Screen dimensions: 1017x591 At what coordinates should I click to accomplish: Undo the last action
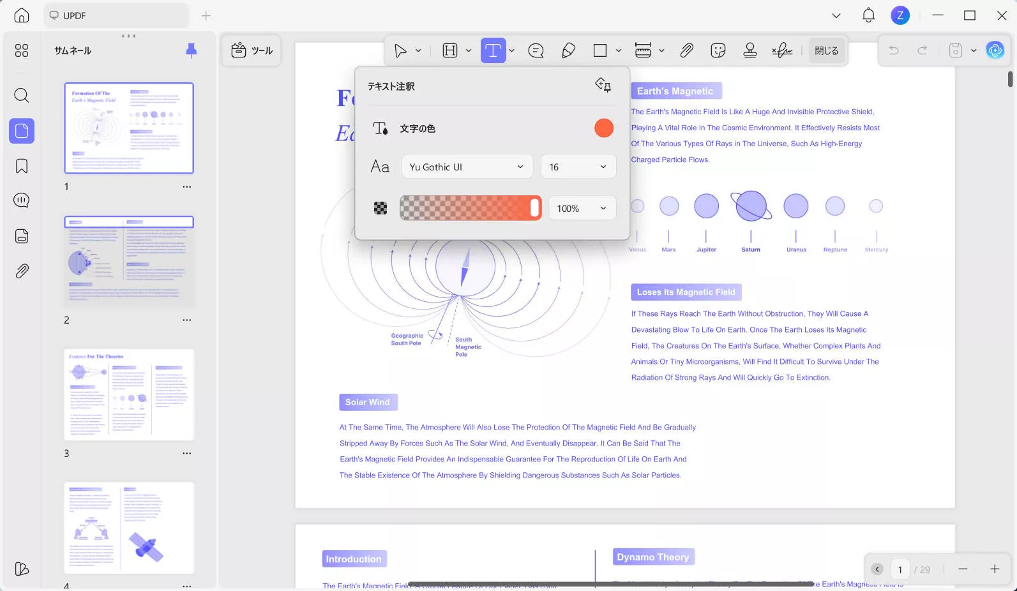pyautogui.click(x=894, y=50)
